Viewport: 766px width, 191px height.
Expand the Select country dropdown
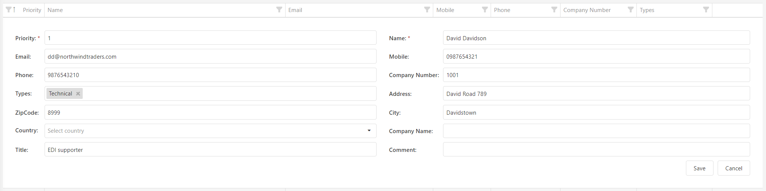[369, 131]
